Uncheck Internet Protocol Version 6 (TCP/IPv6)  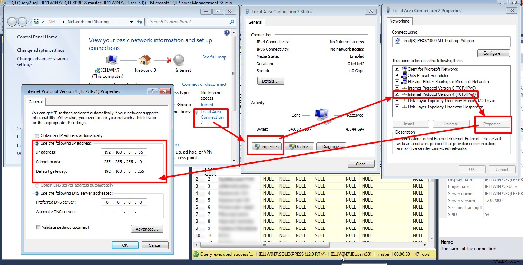(397, 88)
